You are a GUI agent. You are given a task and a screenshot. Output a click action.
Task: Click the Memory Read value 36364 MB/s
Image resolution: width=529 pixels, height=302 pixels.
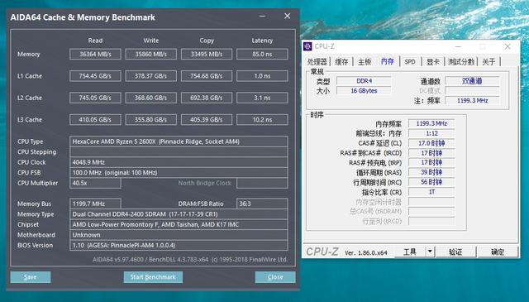pos(95,54)
